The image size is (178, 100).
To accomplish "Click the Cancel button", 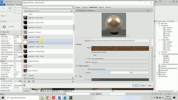I will pyautogui.click(x=143, y=86).
